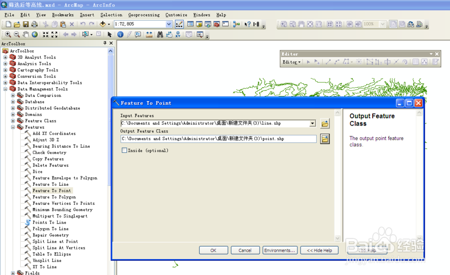Select the Select Elements black arrow tool
Screen dimensions: 450x275
(x=109, y=35)
